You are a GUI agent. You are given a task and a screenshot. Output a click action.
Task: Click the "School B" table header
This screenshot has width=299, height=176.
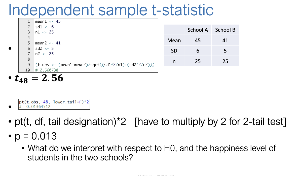point(225,30)
